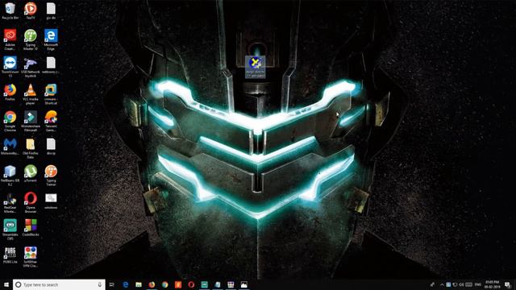Open Firefox from the desktop icons
Viewport: 516px width, 290px height.
coord(10,93)
